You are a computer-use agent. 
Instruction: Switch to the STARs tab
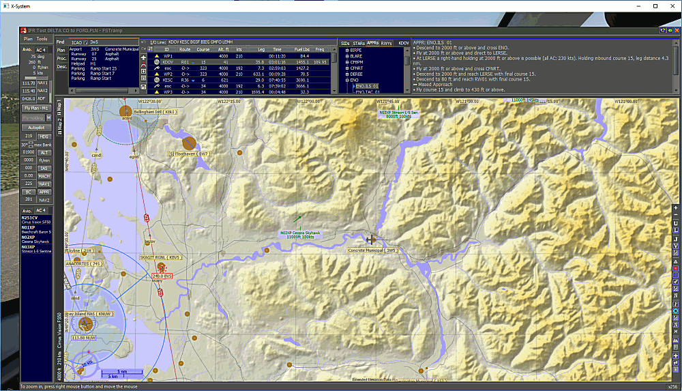[359, 42]
